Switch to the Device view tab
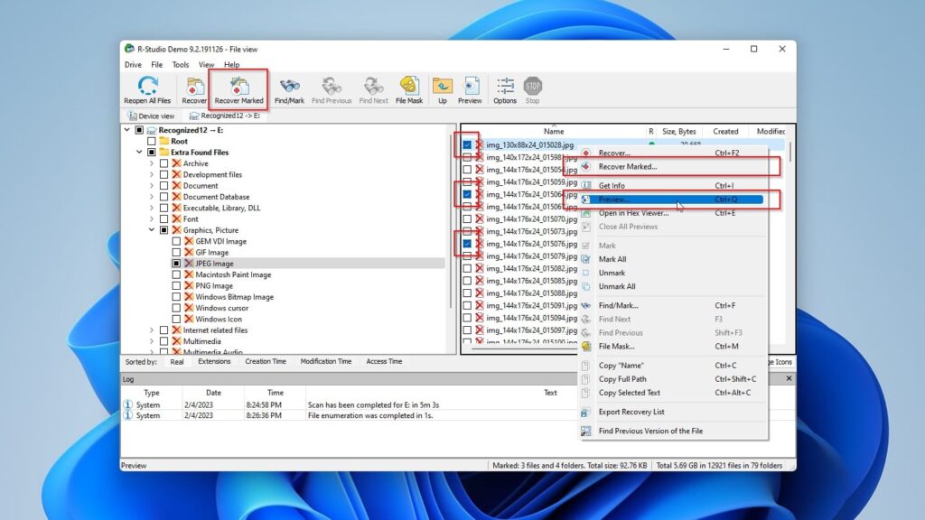Image resolution: width=925 pixels, height=520 pixels. coord(152,116)
